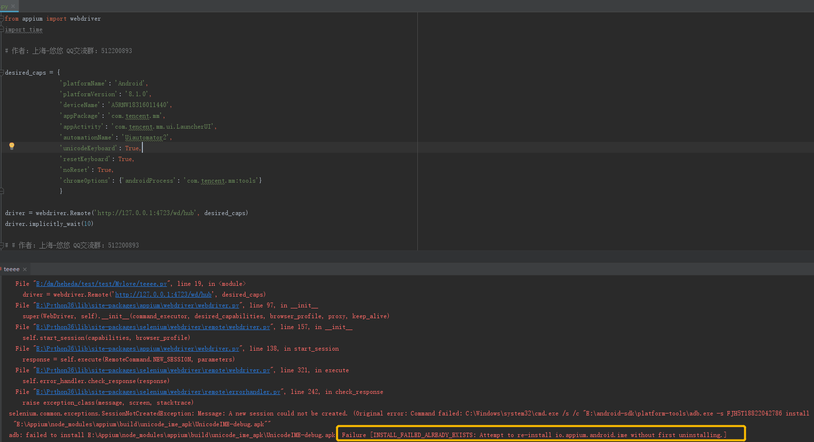Image resolution: width=814 pixels, height=442 pixels.
Task: Open the appium webdriver.py line 97 link
Action: (136, 305)
